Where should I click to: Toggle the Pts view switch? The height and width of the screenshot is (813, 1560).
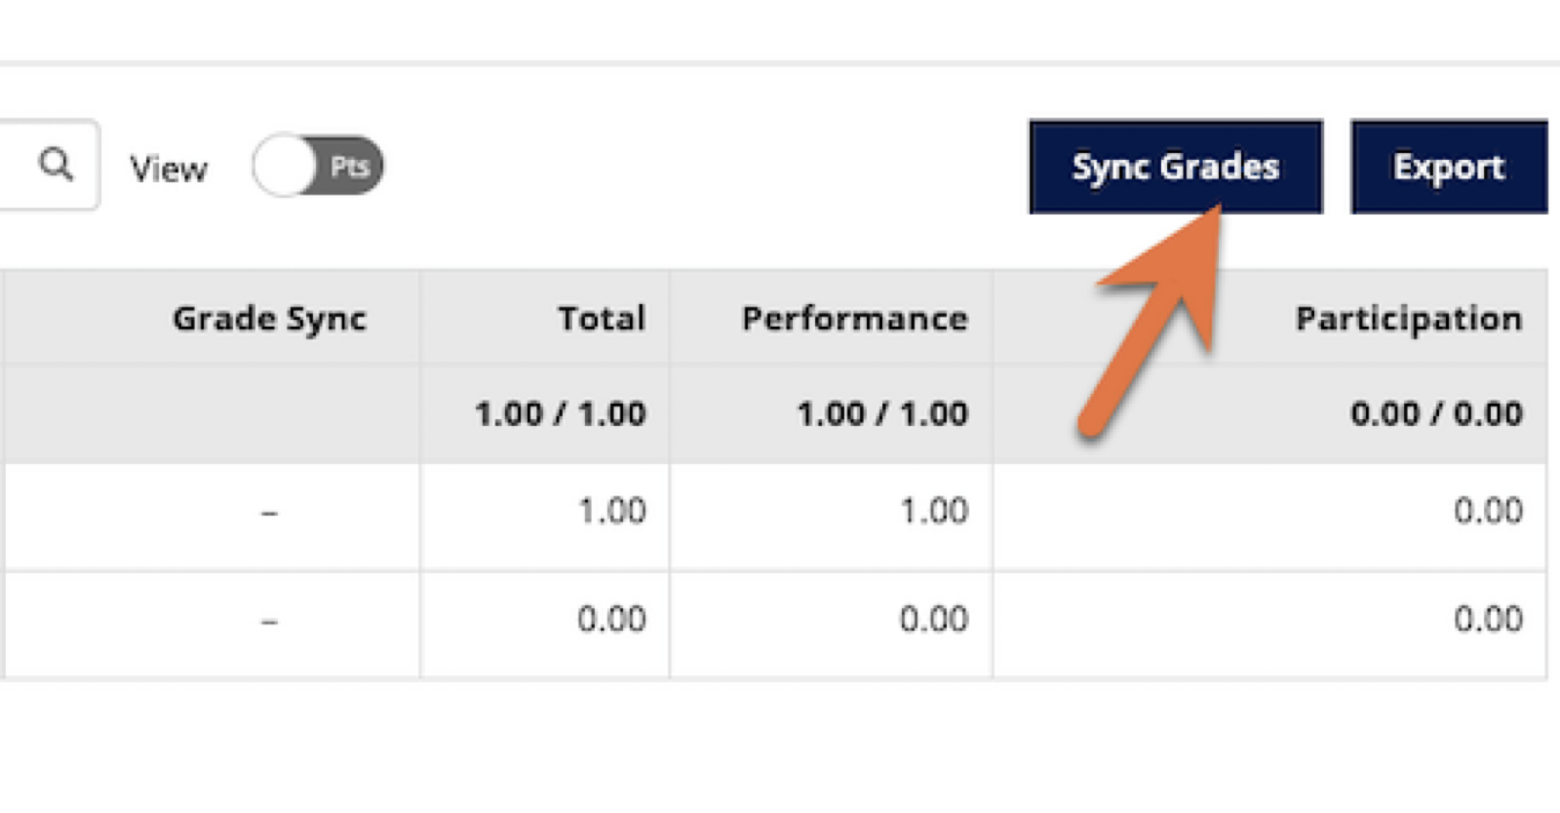pos(318,166)
